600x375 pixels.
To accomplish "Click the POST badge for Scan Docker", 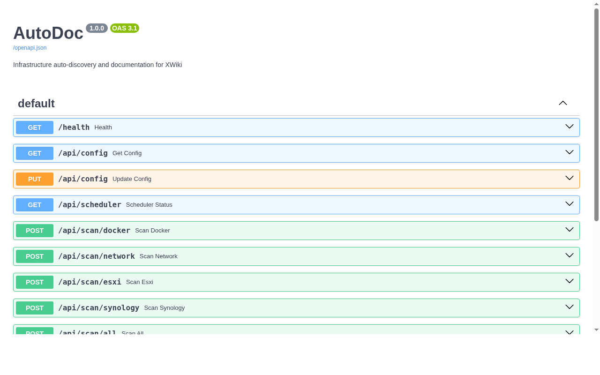I will point(35,231).
